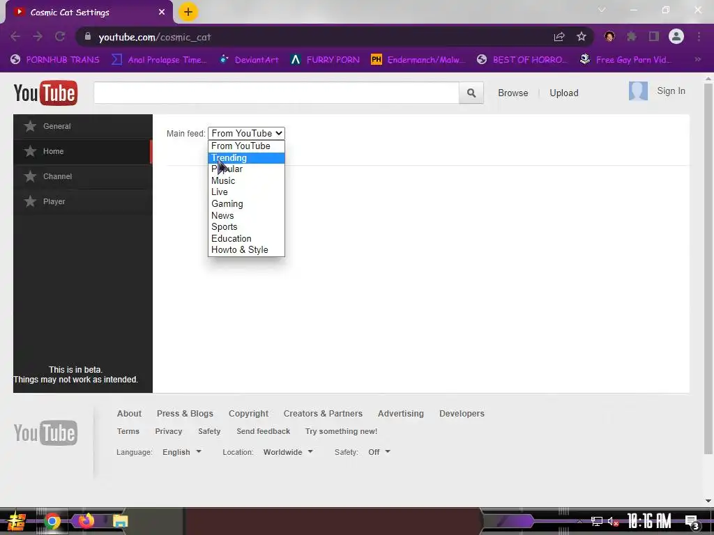Launch Firefox from the taskbar
The width and height of the screenshot is (714, 535).
pyautogui.click(x=86, y=521)
